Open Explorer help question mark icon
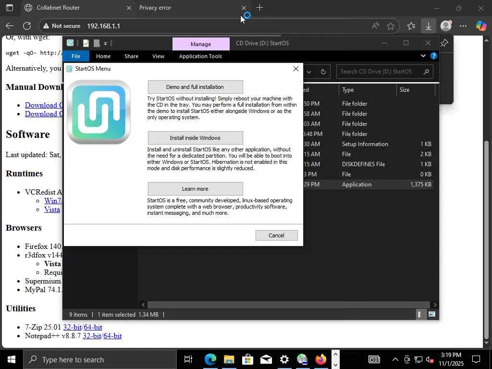The image size is (492, 369). (x=434, y=56)
